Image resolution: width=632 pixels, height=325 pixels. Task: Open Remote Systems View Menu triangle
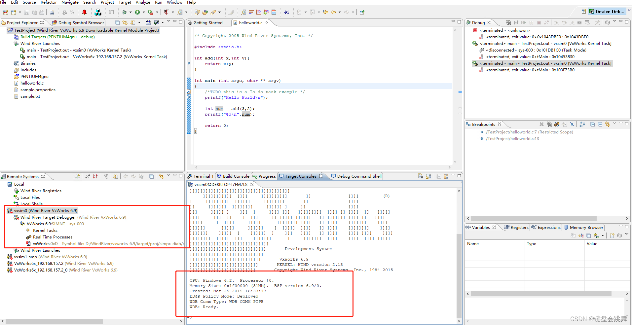(x=168, y=175)
